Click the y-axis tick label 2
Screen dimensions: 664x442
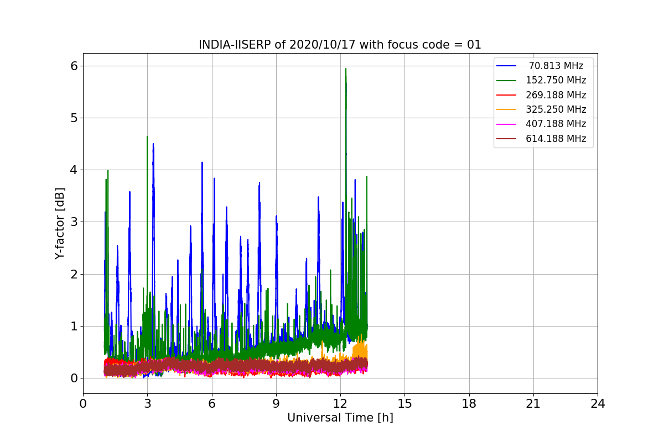pos(74,274)
